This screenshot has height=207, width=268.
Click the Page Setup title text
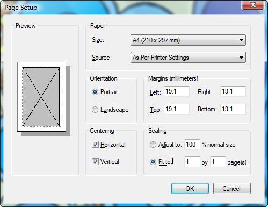point(21,8)
